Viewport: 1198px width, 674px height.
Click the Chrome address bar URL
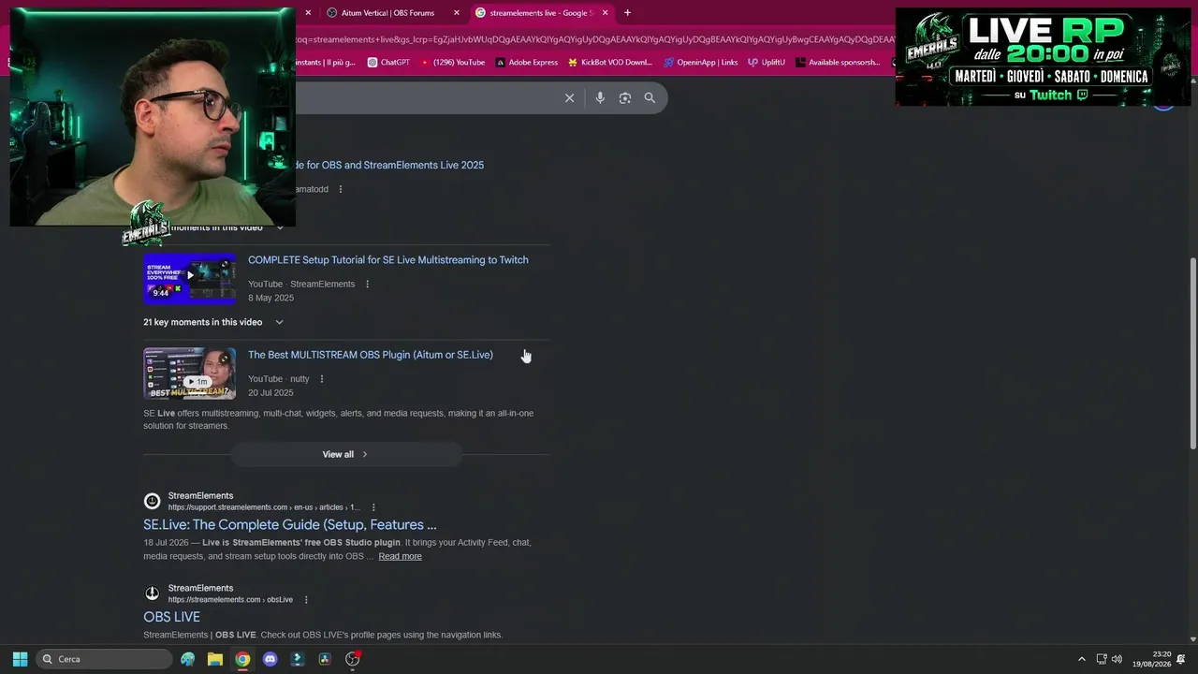pos(595,39)
